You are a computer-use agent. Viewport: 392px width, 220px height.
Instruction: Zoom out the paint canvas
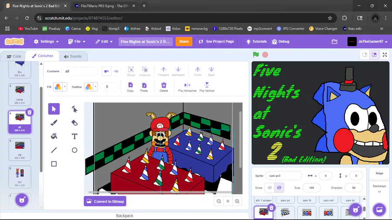(x=219, y=201)
